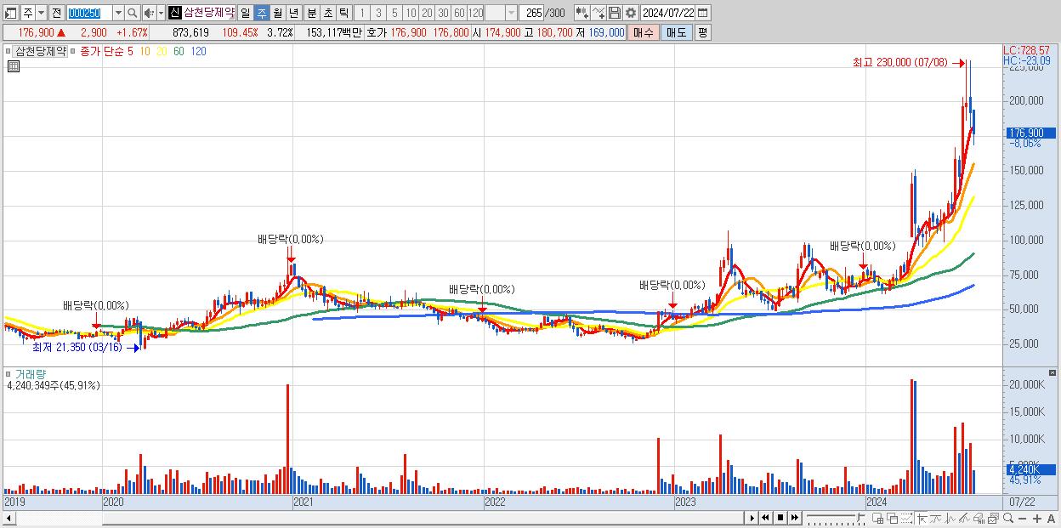This screenshot has height=528, width=1061.
Task: Zoom in chart with the plus icon
Action: (1037, 518)
